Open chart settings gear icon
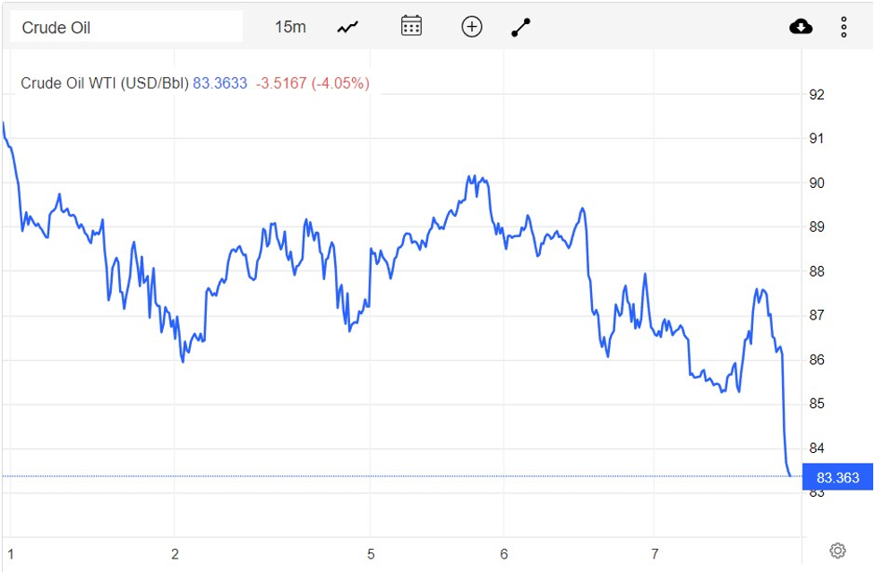This screenshot has height=572, width=875. coord(837,551)
